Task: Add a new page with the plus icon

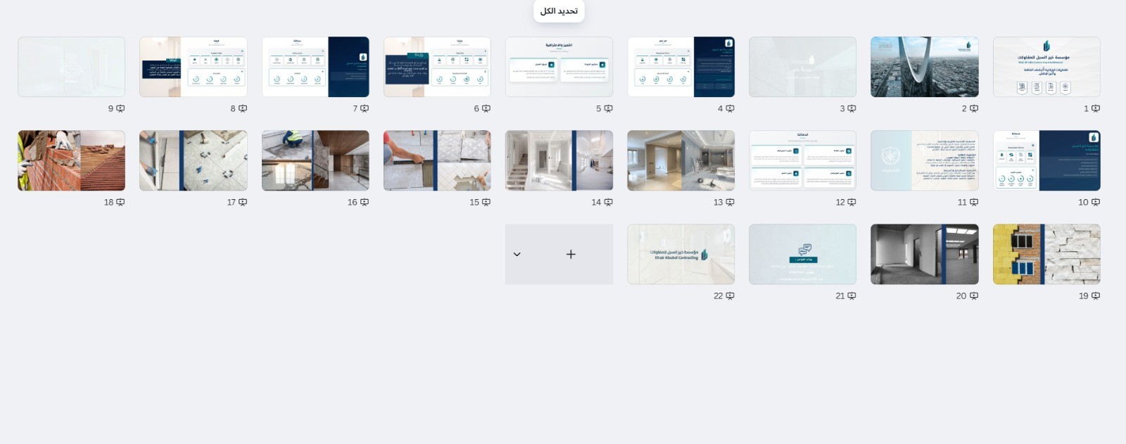Action: point(571,255)
